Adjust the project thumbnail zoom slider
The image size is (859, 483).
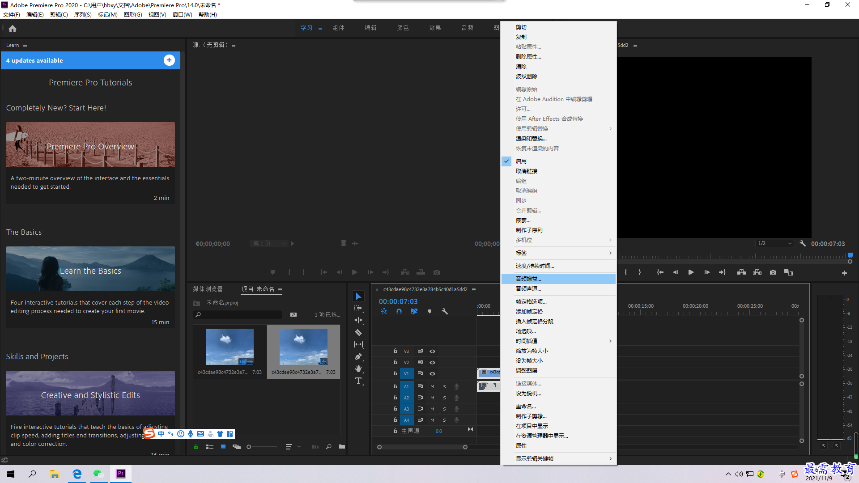(262, 447)
